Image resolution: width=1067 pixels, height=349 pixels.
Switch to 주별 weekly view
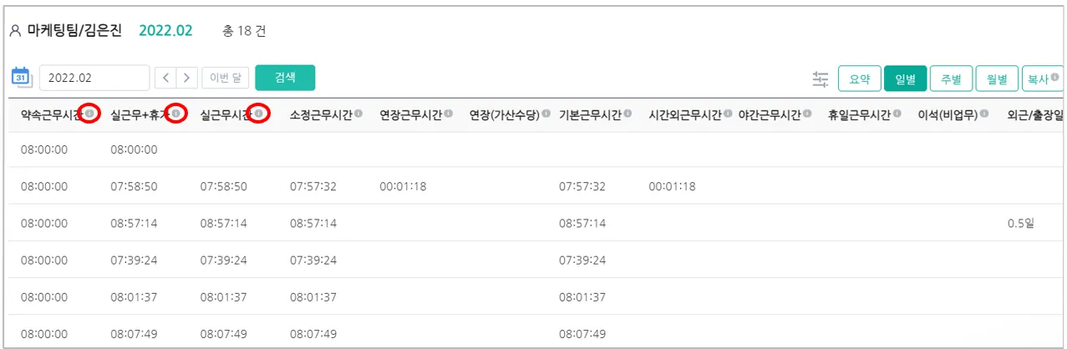[951, 78]
